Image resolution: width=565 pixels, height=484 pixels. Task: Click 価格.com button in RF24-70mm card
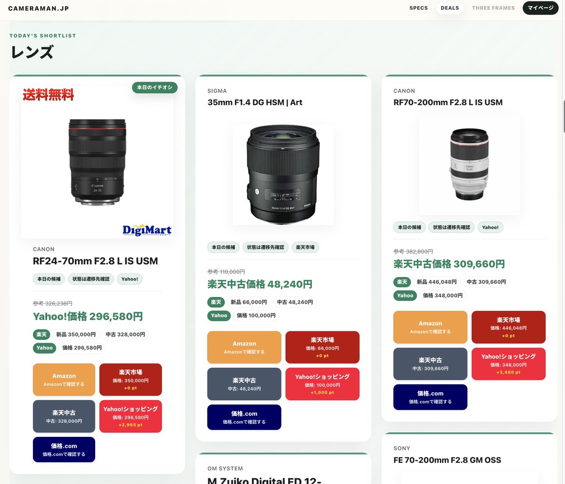pos(64,449)
